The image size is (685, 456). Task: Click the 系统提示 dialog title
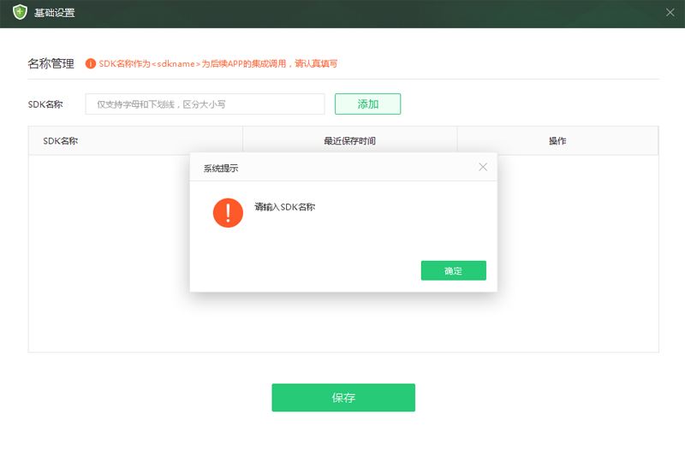tap(221, 168)
